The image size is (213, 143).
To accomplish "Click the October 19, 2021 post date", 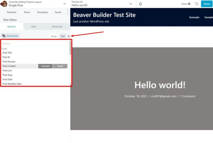I will [x=136, y=96].
